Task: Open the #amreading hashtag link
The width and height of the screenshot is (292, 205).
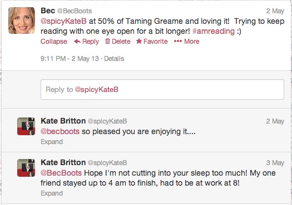Action: click(214, 31)
